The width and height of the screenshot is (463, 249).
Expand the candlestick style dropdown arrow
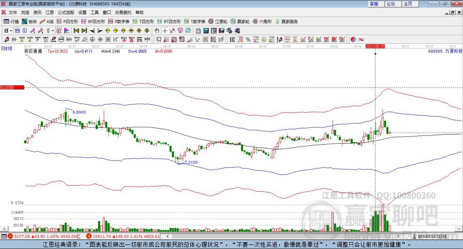click(53, 31)
